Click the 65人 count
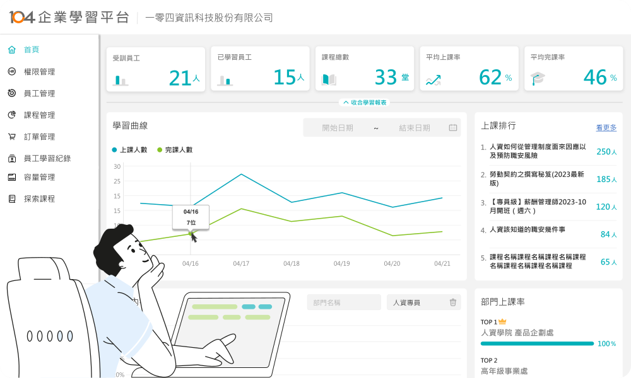The height and width of the screenshot is (378, 631). coord(608,262)
